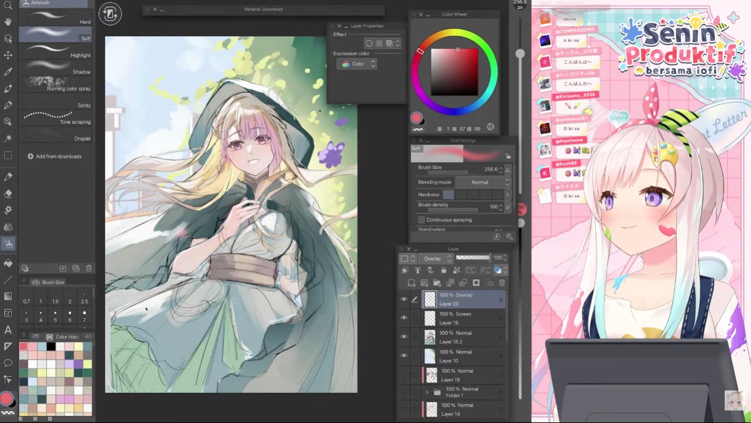Select the rectangular Selection marquee tool
The width and height of the screenshot is (751, 423).
pyautogui.click(x=8, y=155)
